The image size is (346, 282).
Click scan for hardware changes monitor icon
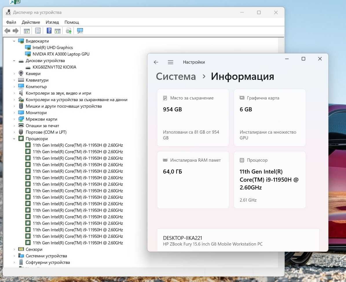tap(80, 31)
